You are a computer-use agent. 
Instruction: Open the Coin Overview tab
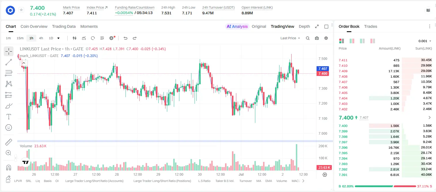34,26
